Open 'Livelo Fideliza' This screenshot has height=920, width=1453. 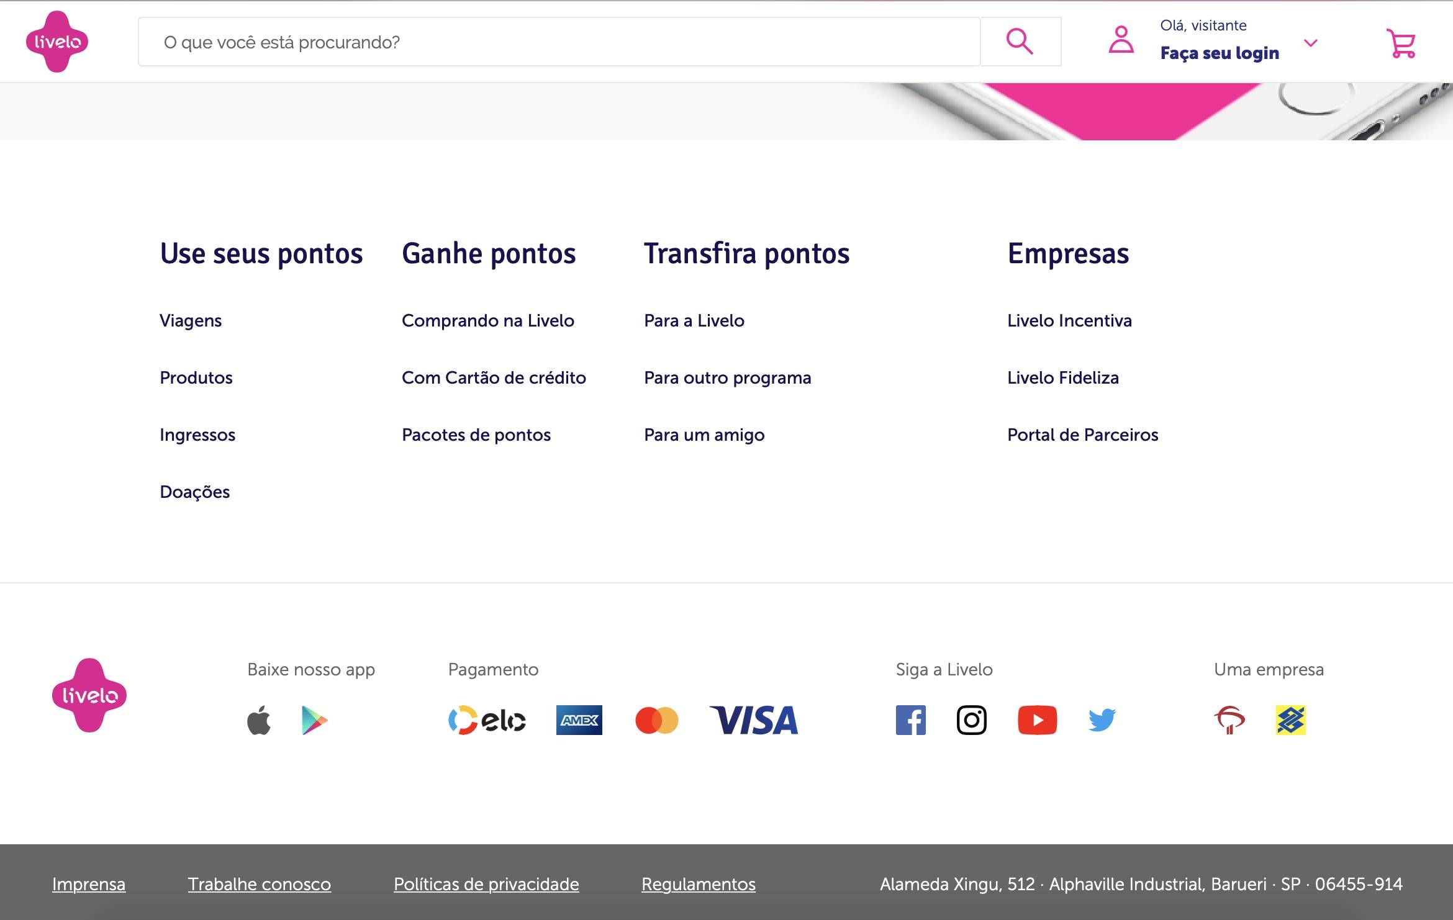(1063, 378)
